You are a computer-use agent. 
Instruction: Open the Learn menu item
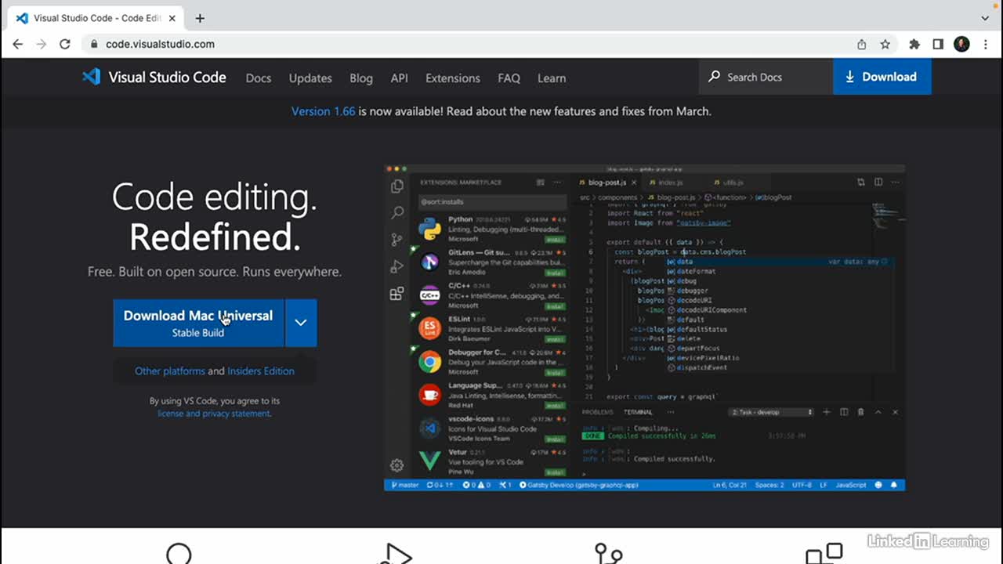coord(552,78)
